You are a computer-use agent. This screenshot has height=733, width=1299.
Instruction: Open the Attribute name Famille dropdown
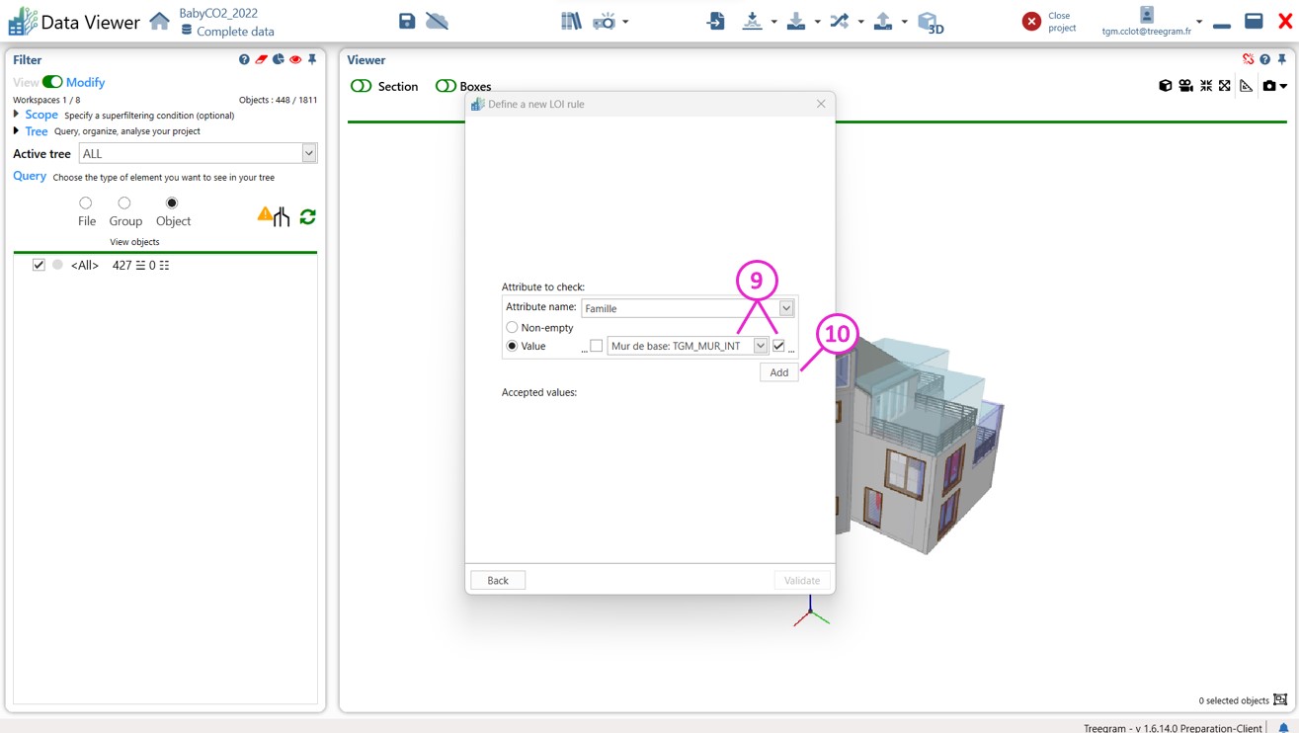(786, 308)
